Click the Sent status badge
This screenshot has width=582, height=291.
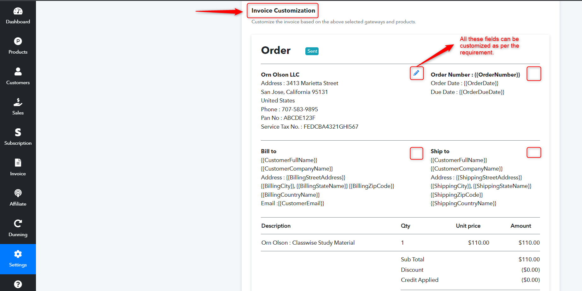click(x=312, y=51)
